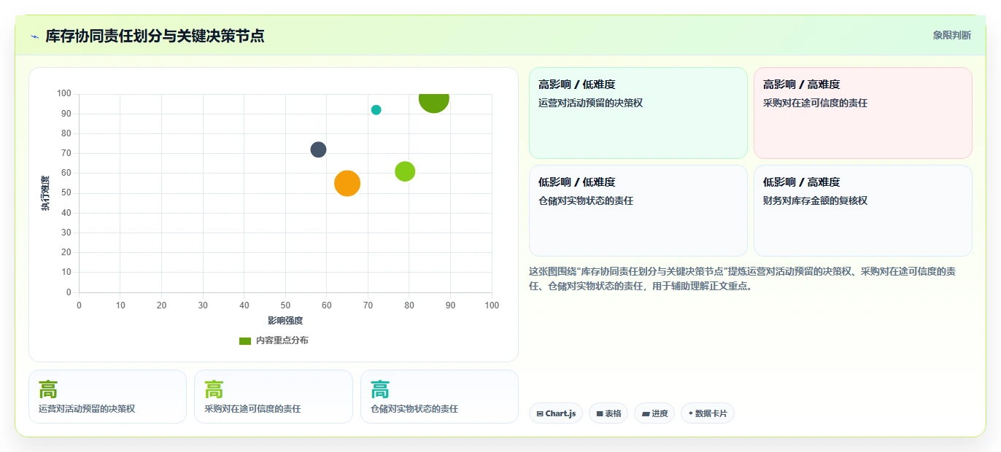Click the 表格 tag
The height and width of the screenshot is (452, 1001).
(608, 413)
